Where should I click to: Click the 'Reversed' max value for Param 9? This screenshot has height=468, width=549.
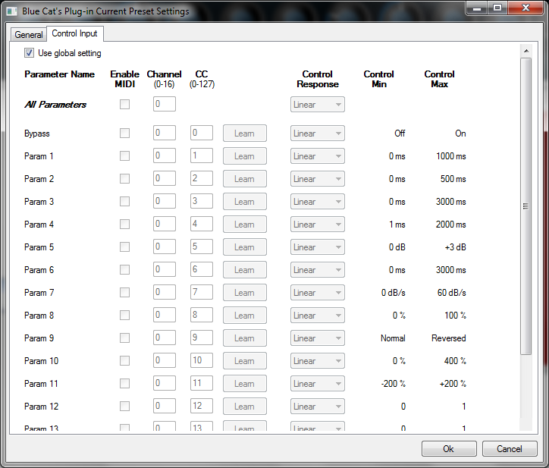(448, 338)
